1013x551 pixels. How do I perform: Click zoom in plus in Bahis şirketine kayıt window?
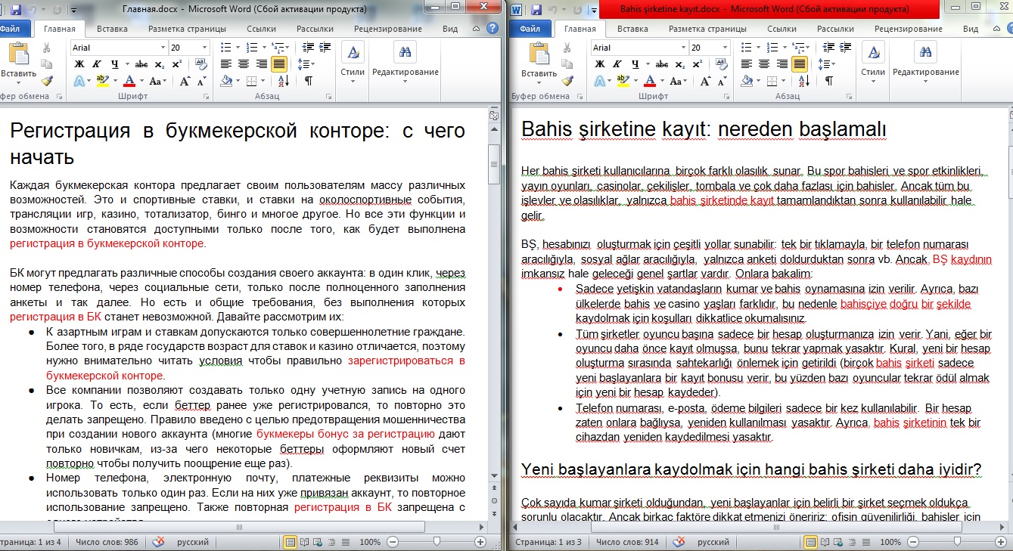tap(1001, 542)
